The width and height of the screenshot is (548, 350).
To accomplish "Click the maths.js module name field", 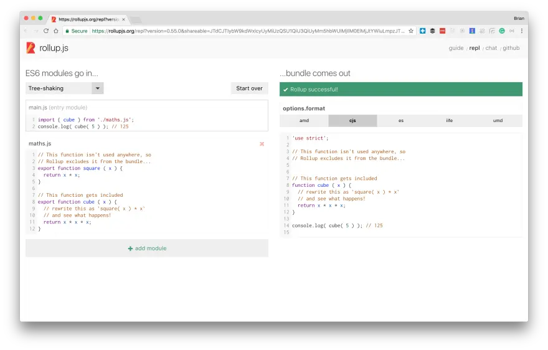I will click(x=40, y=144).
